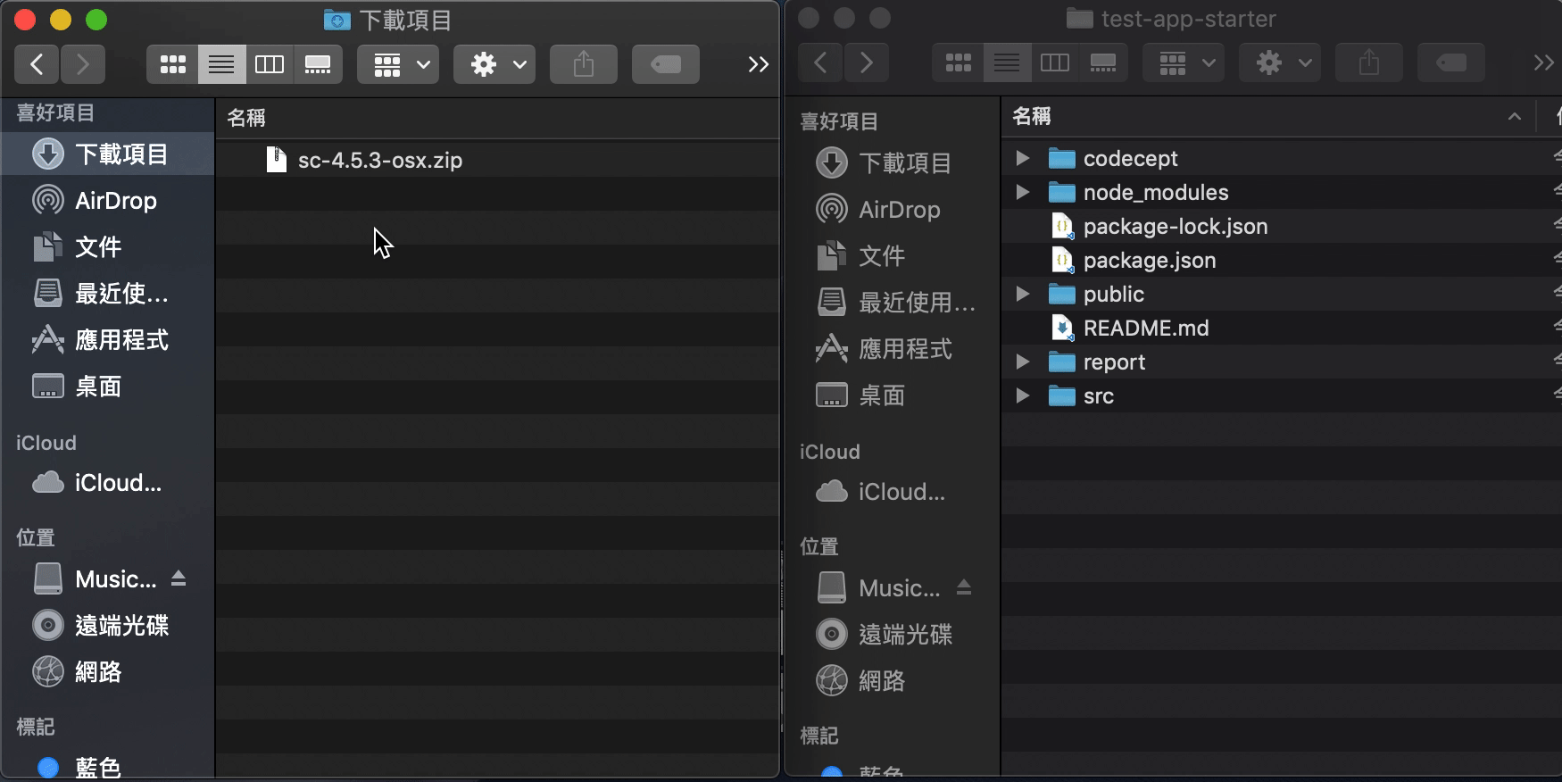Click the Share button in Downloads window
This screenshot has height=782, width=1562.
click(x=584, y=64)
